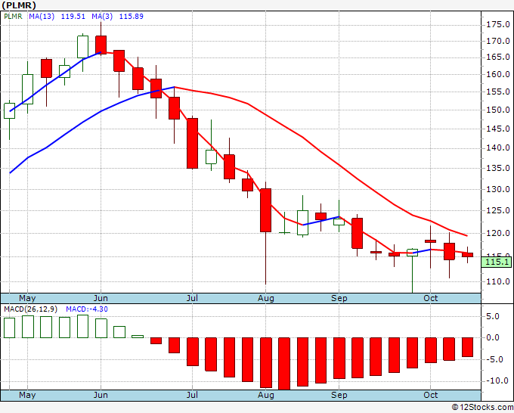Click the August candlestick with longest lower wick
Image resolution: width=514 pixels, height=413 pixels.
(x=266, y=210)
